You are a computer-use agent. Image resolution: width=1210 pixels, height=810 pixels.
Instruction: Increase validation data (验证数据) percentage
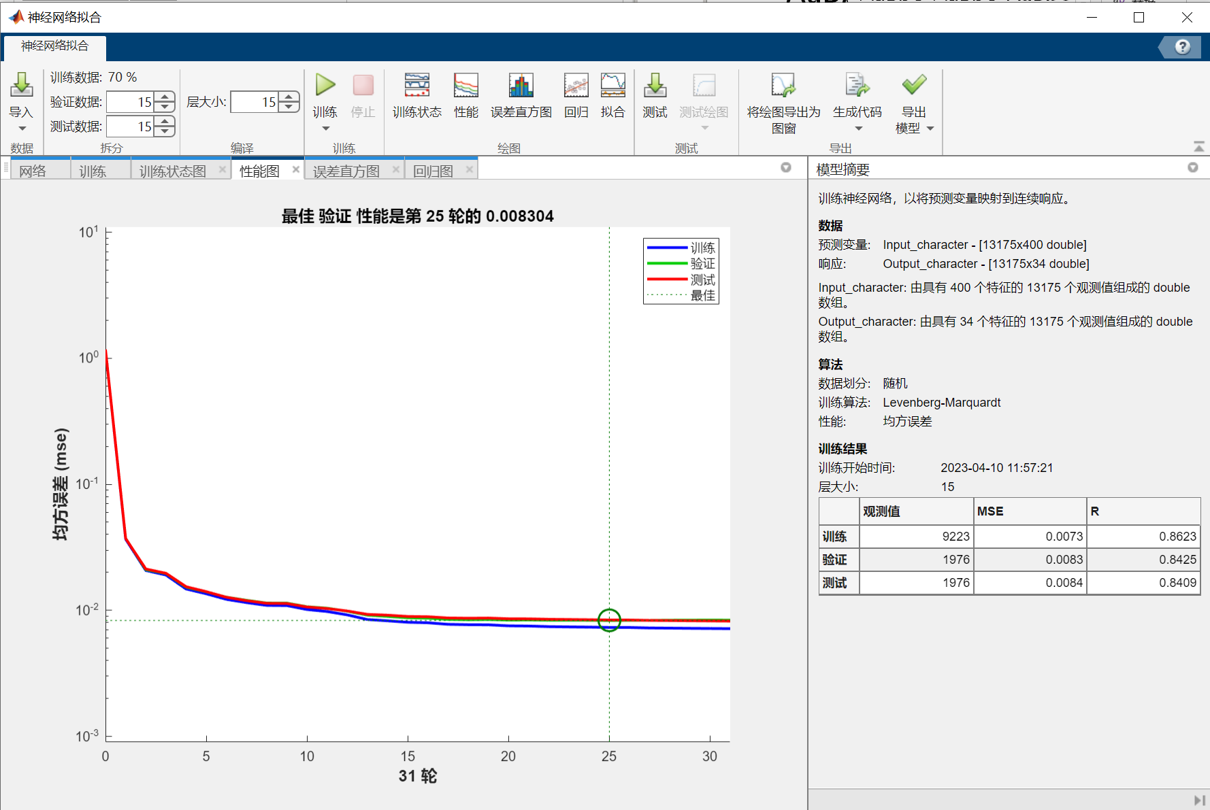coord(165,97)
